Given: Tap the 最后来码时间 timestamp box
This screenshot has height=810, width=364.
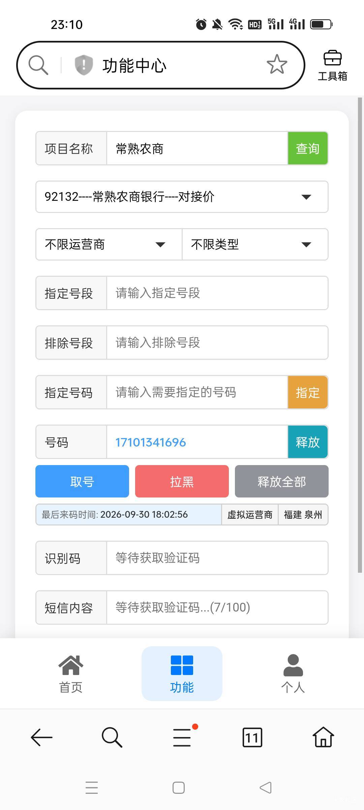Looking at the screenshot, I should point(129,515).
